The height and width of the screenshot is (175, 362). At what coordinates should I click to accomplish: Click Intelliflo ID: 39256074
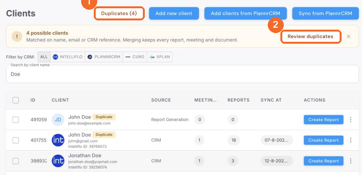point(87,167)
